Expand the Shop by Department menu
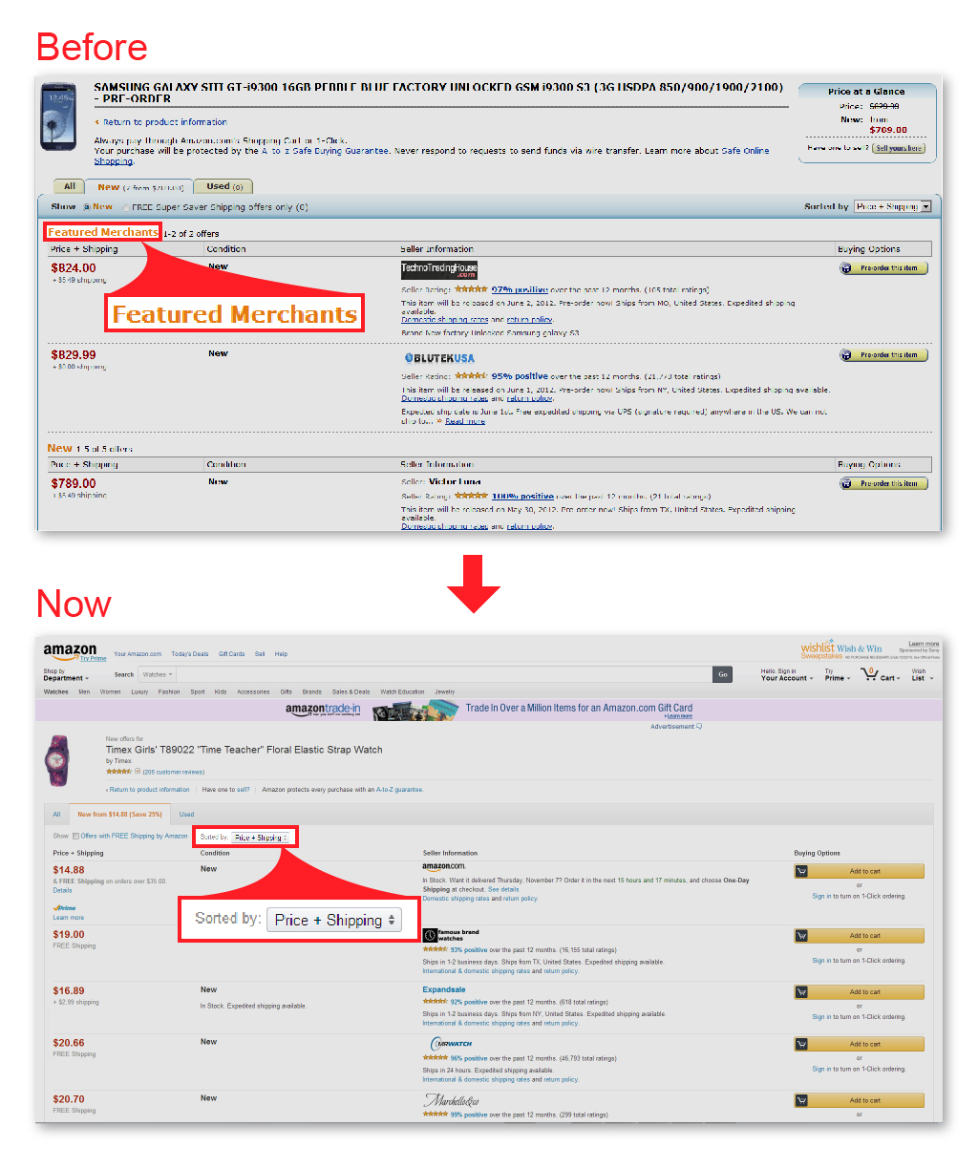Image resolution: width=978 pixels, height=1168 pixels. [66, 675]
